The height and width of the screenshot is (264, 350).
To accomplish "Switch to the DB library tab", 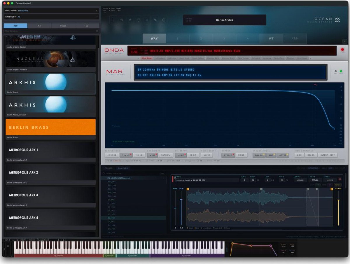I will 87,26.
